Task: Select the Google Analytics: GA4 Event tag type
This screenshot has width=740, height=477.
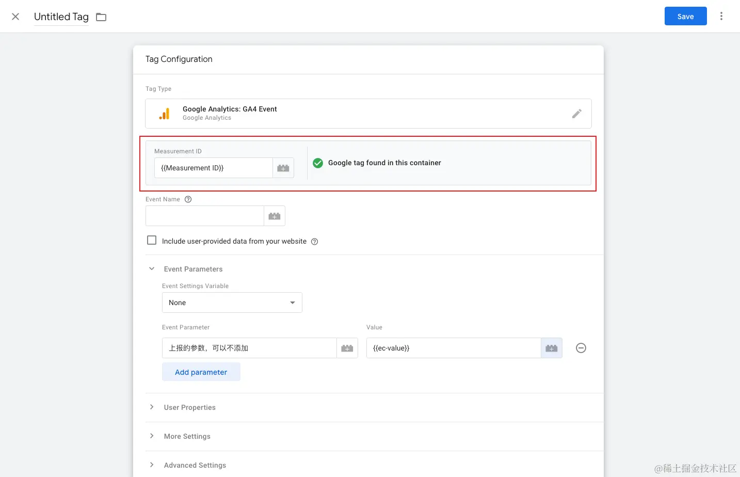Action: click(x=368, y=114)
